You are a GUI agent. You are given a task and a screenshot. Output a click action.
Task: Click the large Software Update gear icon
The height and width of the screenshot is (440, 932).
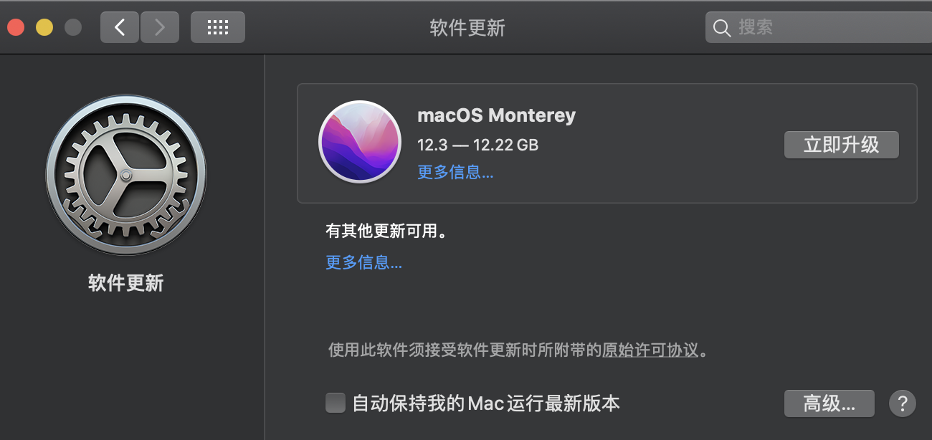coord(126,176)
